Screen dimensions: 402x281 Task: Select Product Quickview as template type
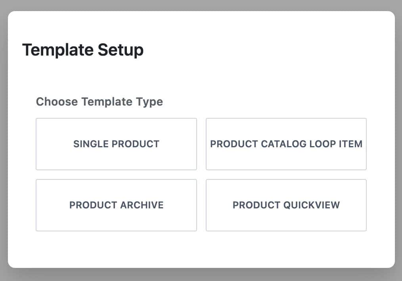pos(286,205)
